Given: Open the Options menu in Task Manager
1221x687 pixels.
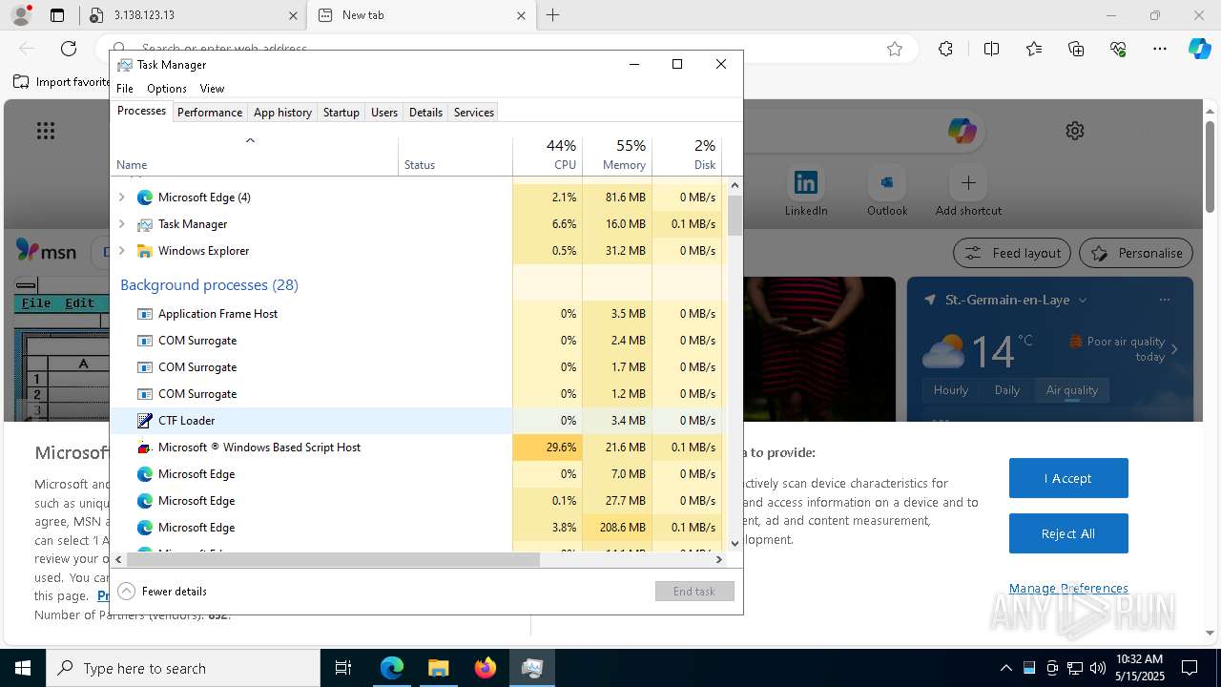Looking at the screenshot, I should click(167, 89).
